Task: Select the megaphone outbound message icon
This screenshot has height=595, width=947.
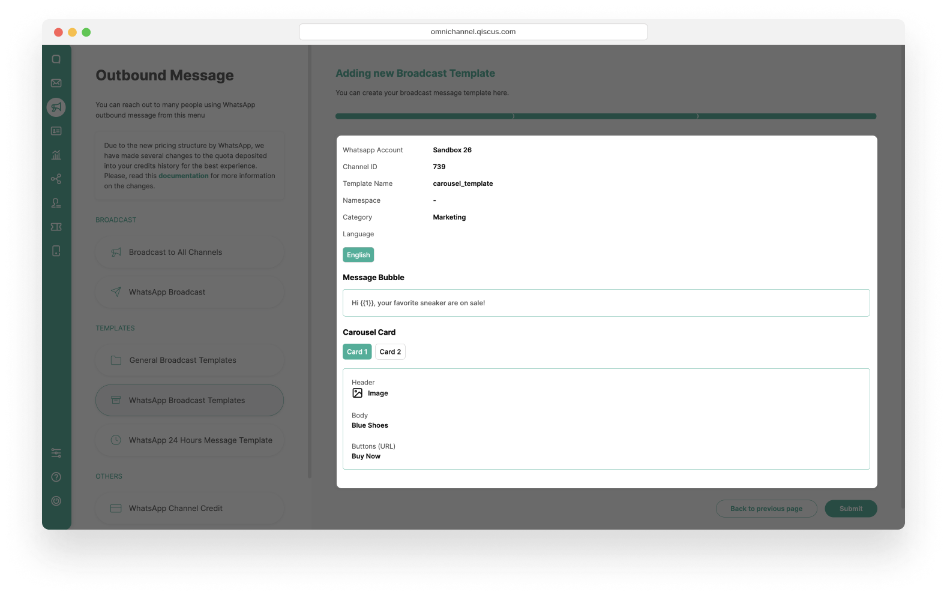Action: click(56, 107)
